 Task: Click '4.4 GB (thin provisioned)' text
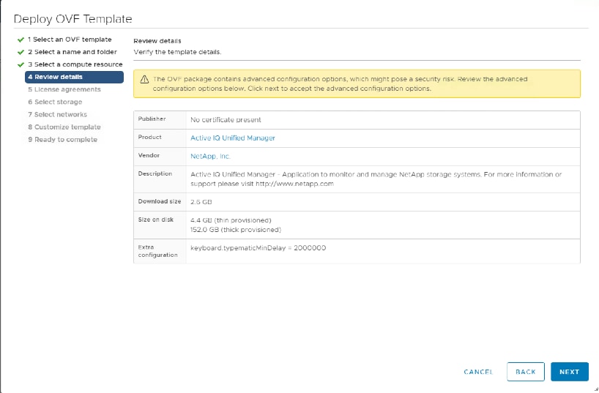(231, 220)
